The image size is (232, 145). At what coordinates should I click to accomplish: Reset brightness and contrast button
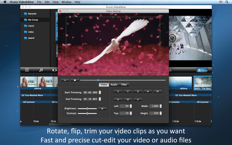tap(102, 109)
